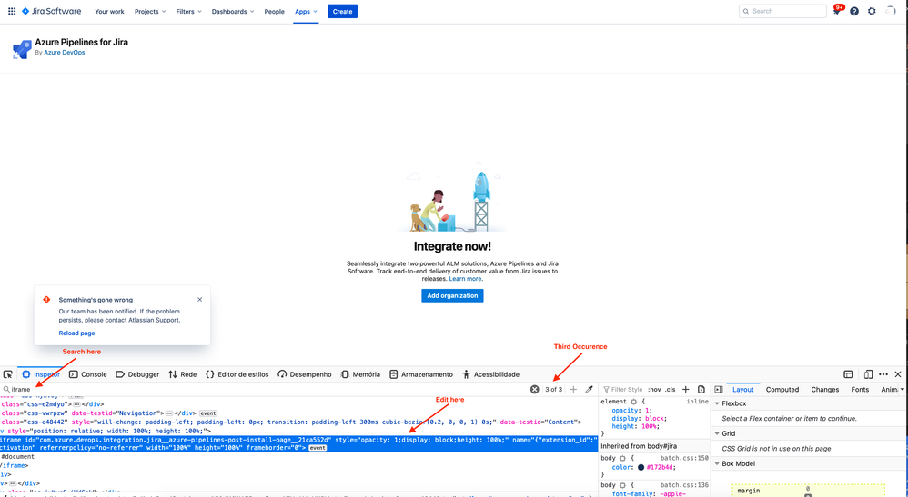Highlight elements matching body batch.css:150 selector
908x497 pixels.
(x=622, y=458)
